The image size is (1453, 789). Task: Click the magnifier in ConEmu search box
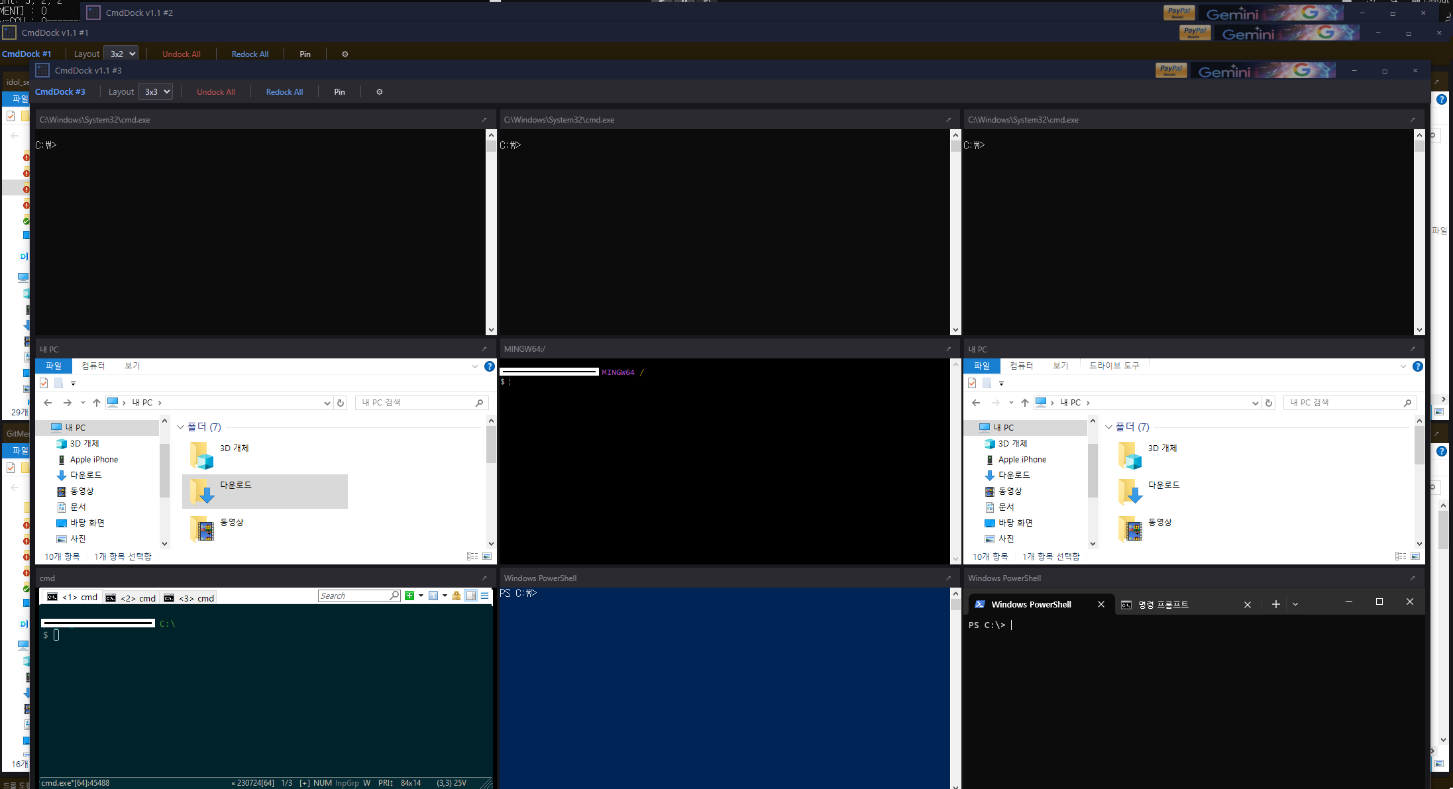click(394, 596)
